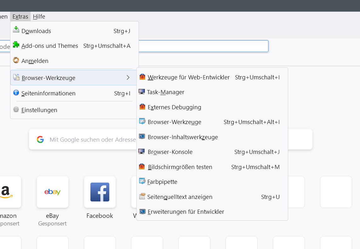Click the Seiteninformationen blue info icon
The height and width of the screenshot is (249, 360).
coord(16,93)
